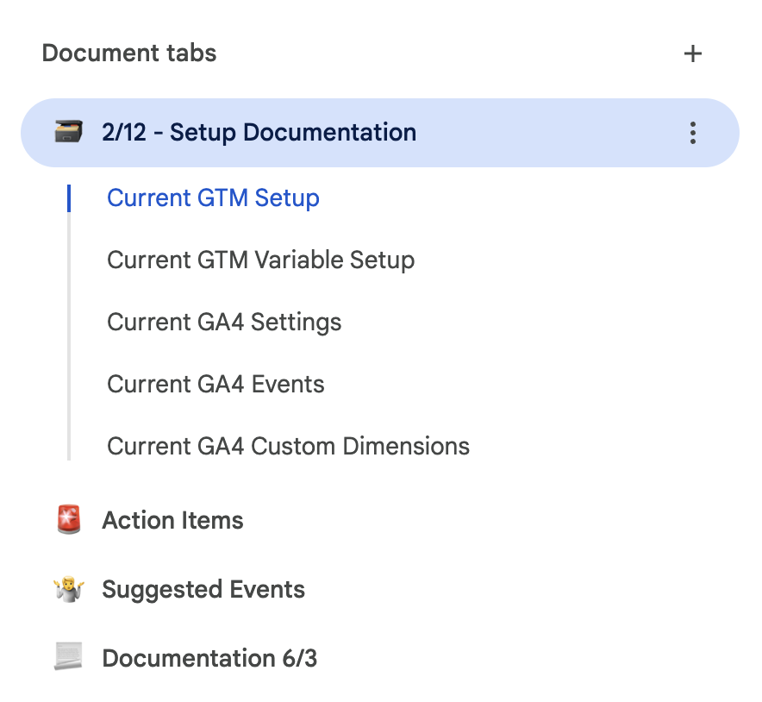Go to the Current GTM Variable Setup heading
The width and height of the screenshot is (762, 702).
click(260, 260)
